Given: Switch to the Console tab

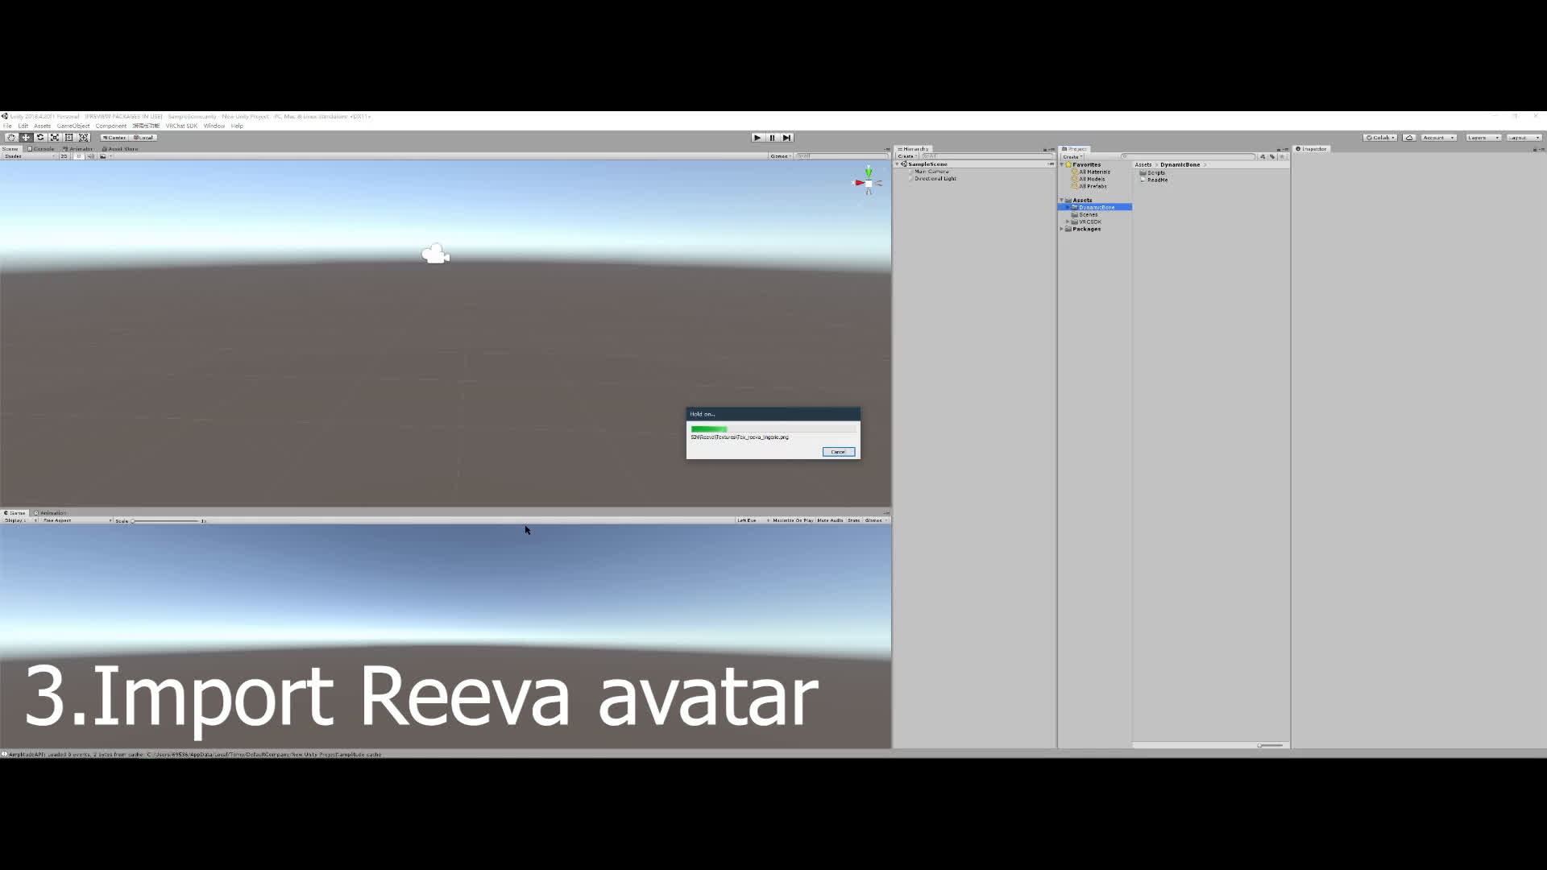Looking at the screenshot, I should 41,149.
